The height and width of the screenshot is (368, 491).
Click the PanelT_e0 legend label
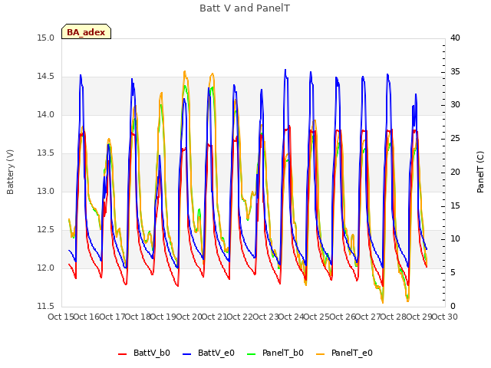click(352, 353)
